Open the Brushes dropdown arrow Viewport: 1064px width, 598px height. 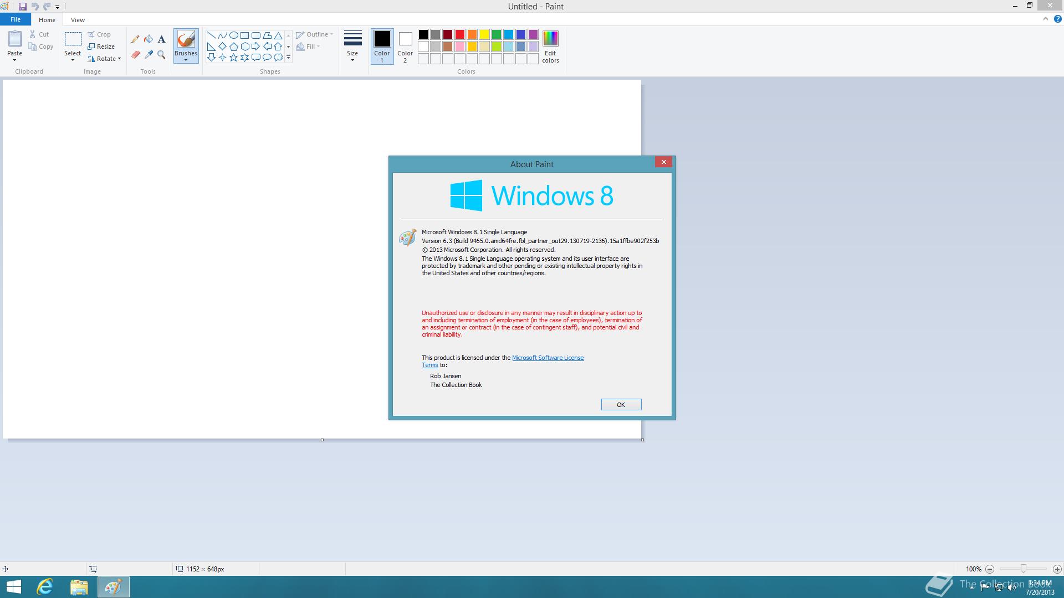point(186,60)
